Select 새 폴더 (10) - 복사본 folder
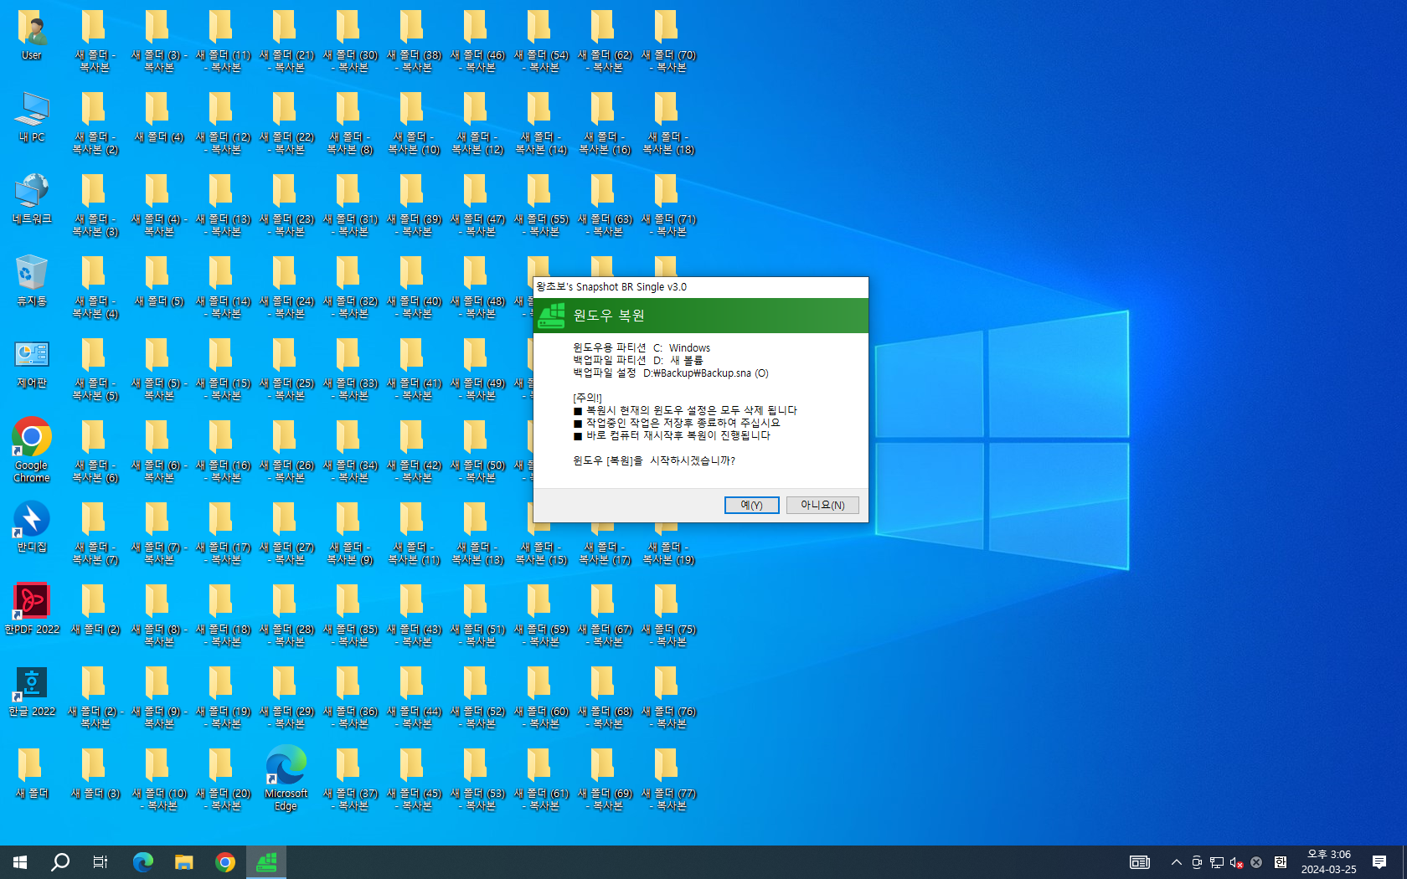The height and width of the screenshot is (879, 1407). (x=159, y=779)
